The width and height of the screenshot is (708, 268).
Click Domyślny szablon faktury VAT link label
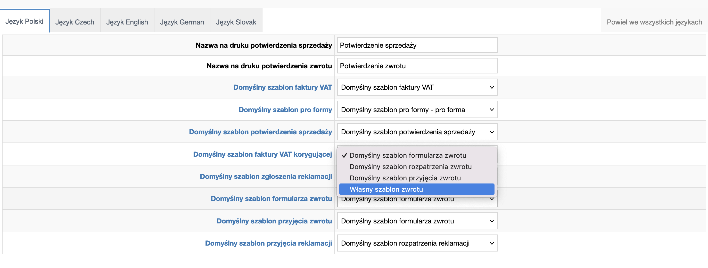click(x=282, y=87)
